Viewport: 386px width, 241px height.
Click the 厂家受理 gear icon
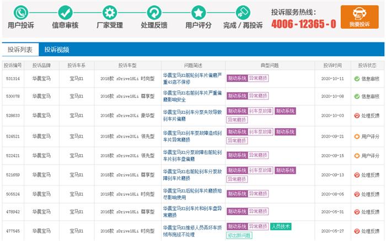pyautogui.click(x=110, y=13)
